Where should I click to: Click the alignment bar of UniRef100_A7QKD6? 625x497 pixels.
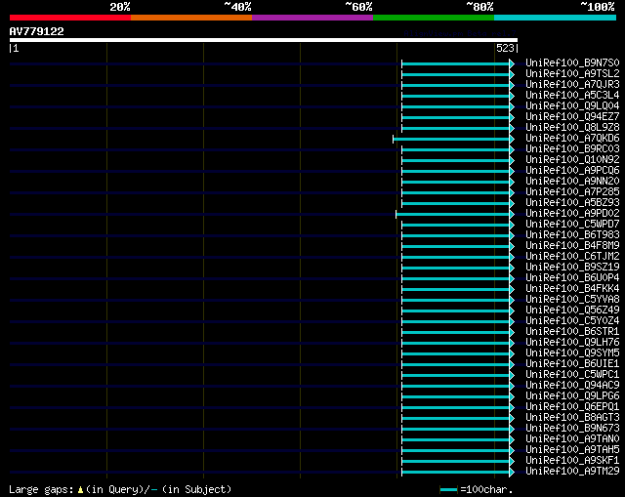click(453, 139)
